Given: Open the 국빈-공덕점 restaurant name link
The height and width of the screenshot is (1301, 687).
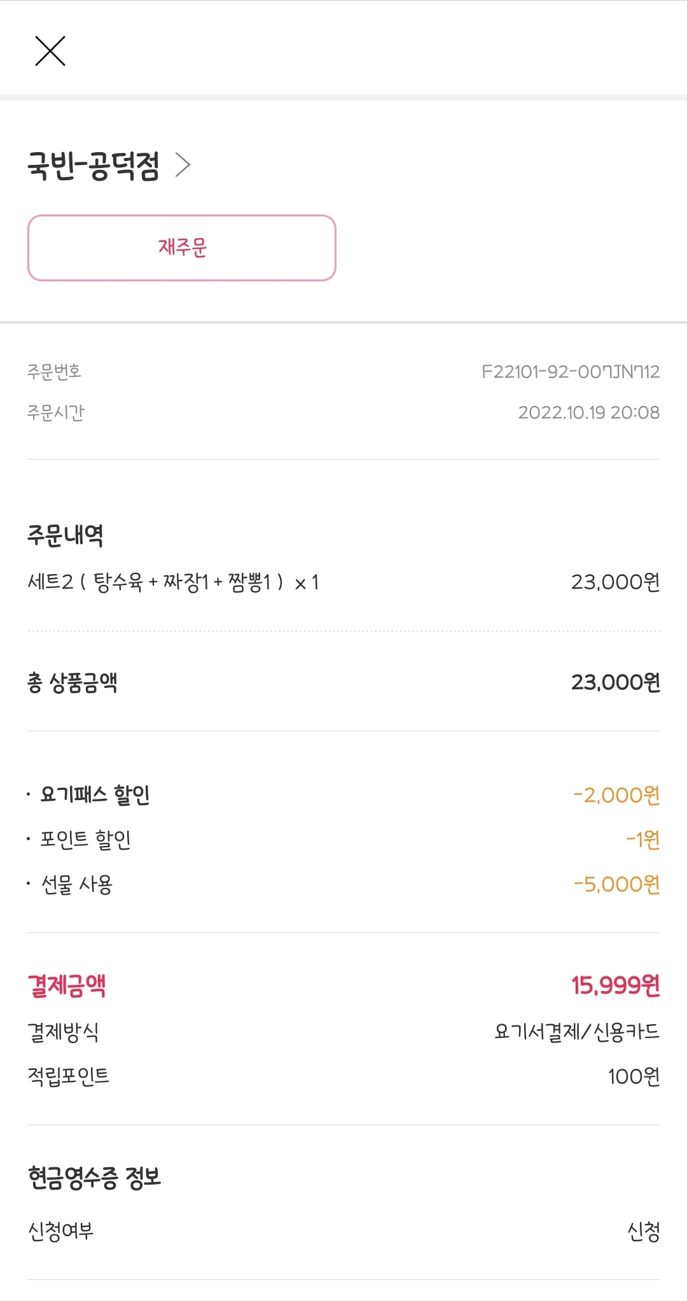Looking at the screenshot, I should [94, 166].
